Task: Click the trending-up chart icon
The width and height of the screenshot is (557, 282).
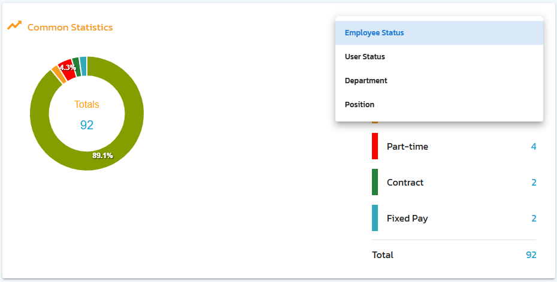Action: click(14, 26)
